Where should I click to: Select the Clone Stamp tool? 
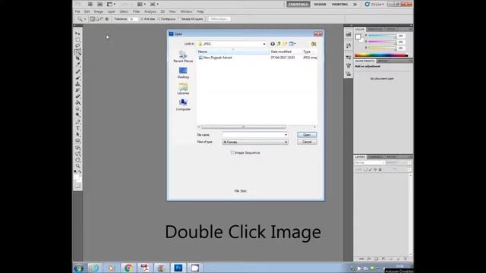pos(77,83)
